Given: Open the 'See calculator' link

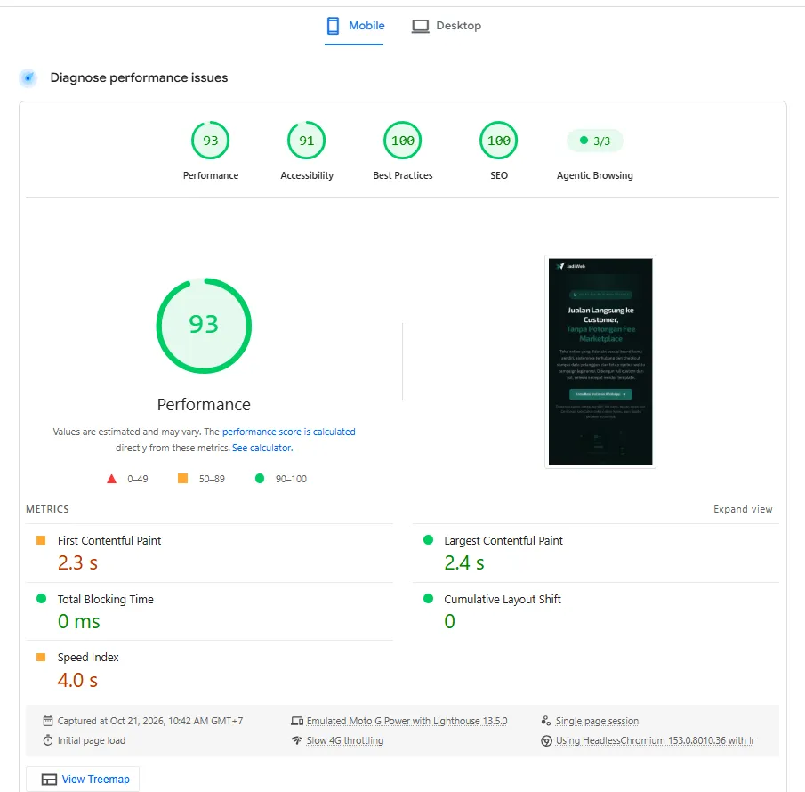Looking at the screenshot, I should [262, 448].
